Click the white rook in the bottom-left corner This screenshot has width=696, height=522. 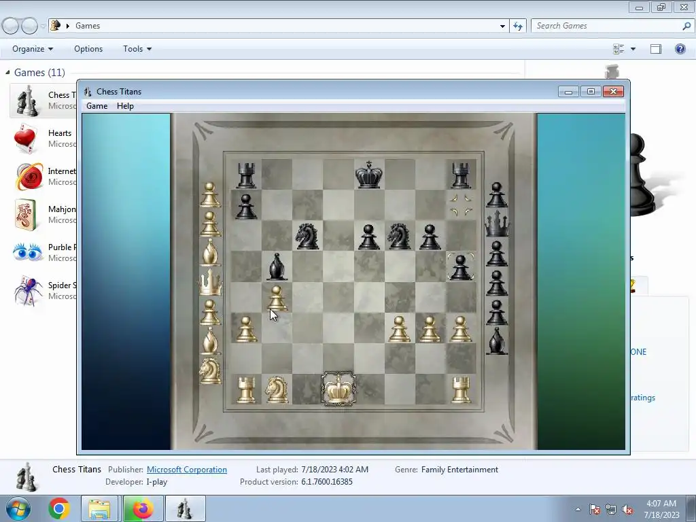(246, 389)
